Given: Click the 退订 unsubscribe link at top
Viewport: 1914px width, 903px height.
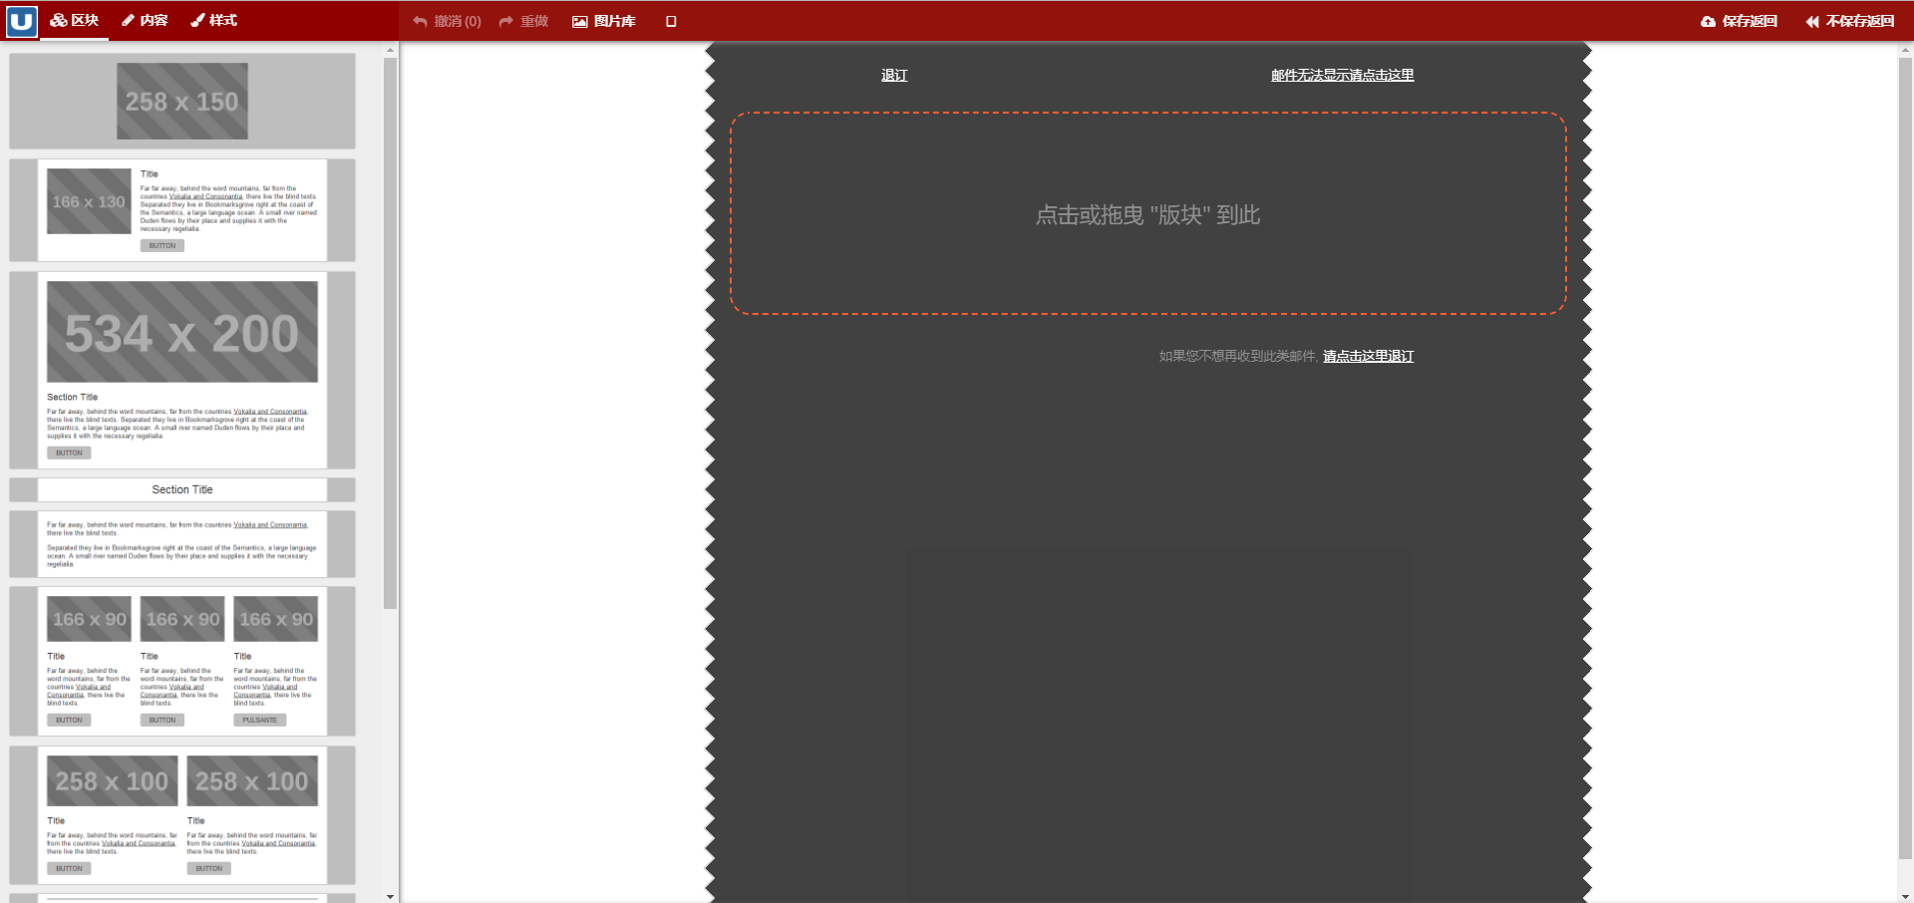Looking at the screenshot, I should pyautogui.click(x=894, y=75).
